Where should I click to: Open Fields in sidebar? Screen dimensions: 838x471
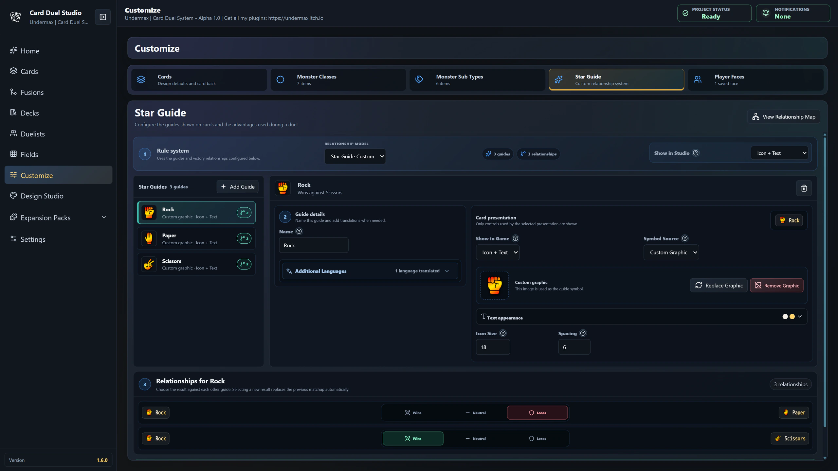point(58,154)
